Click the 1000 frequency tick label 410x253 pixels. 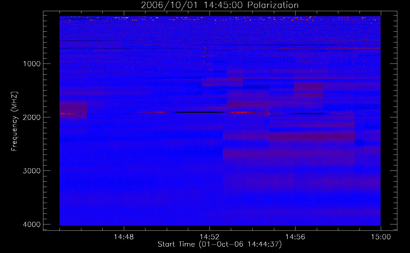point(32,64)
